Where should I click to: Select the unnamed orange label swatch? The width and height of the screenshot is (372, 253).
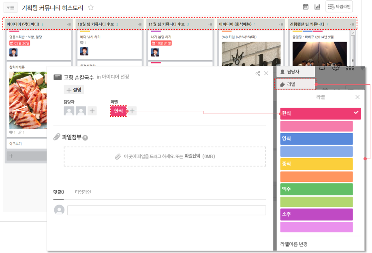[316, 176]
